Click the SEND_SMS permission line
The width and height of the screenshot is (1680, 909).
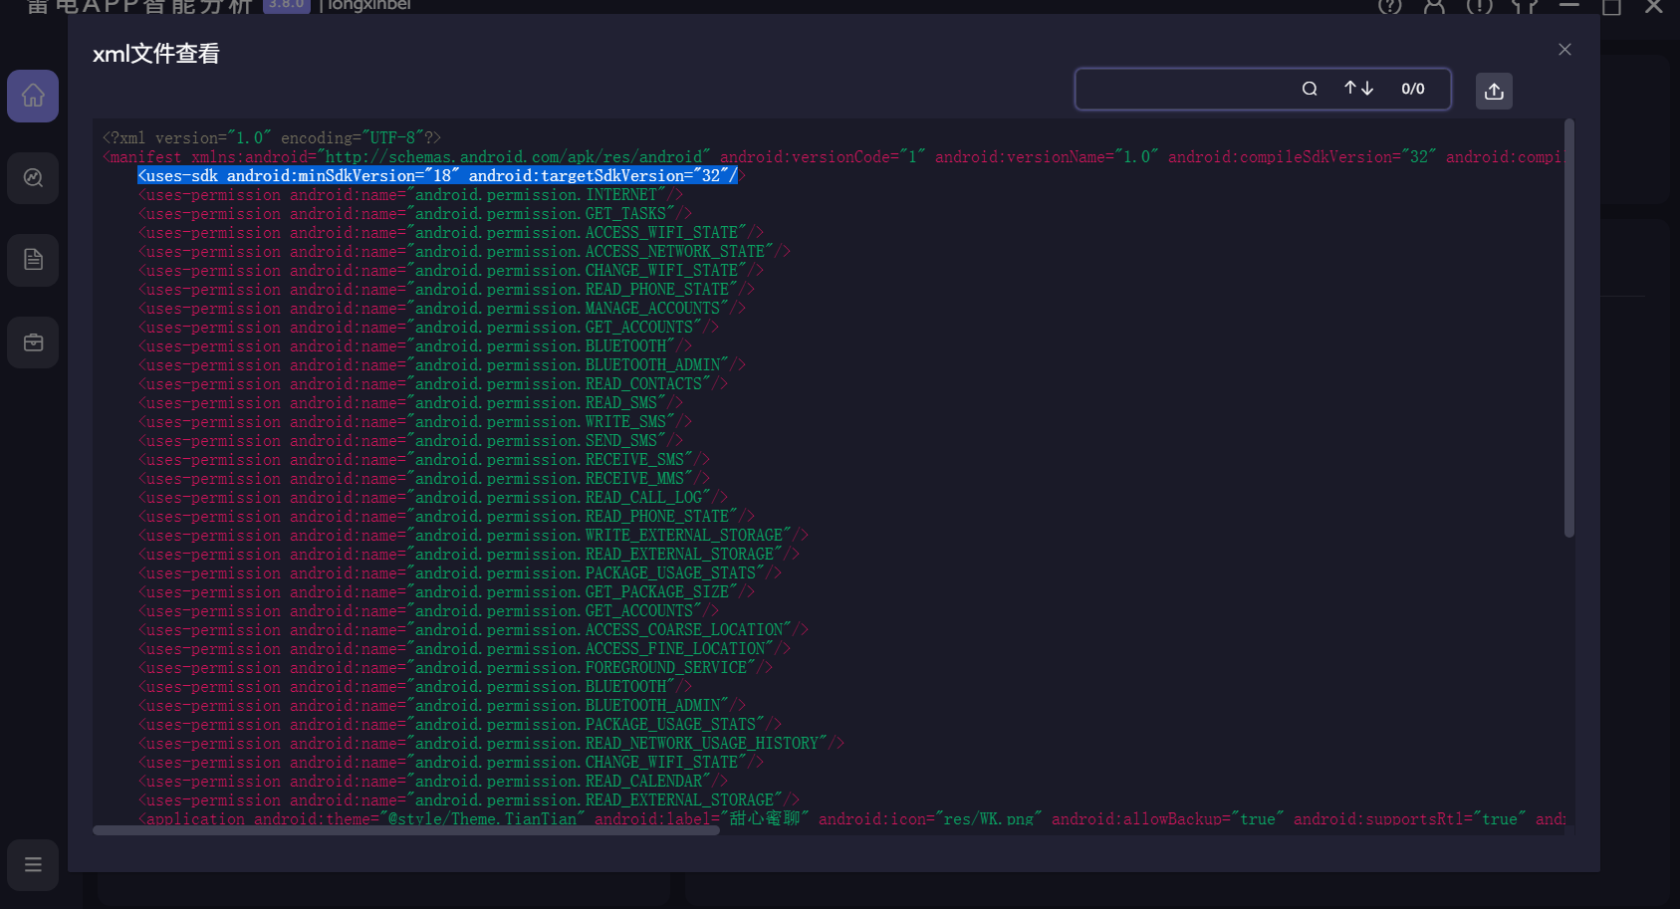[410, 440]
